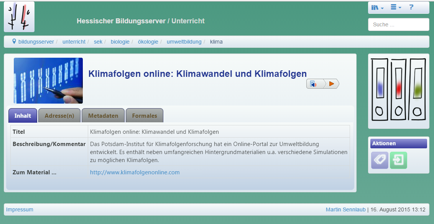Click the three binders image
Image resolution: width=434 pixels, height=224 pixels.
(398, 91)
